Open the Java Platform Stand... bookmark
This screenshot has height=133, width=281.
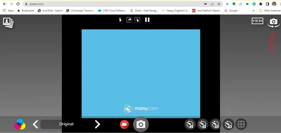[x=207, y=10]
